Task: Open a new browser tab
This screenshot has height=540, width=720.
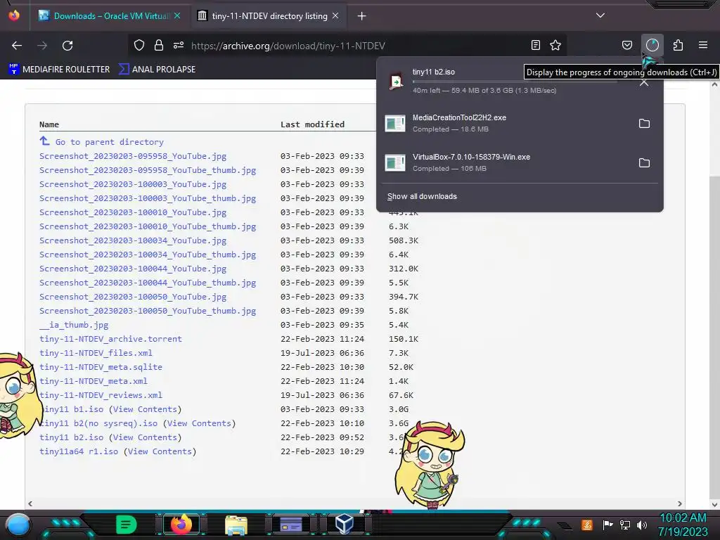Action: [362, 16]
